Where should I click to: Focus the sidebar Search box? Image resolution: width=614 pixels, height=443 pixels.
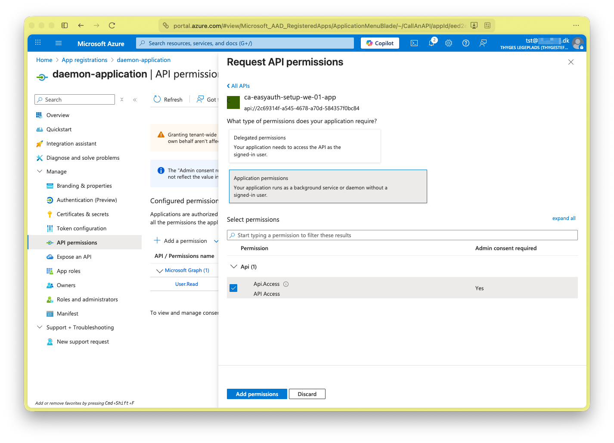(74, 99)
